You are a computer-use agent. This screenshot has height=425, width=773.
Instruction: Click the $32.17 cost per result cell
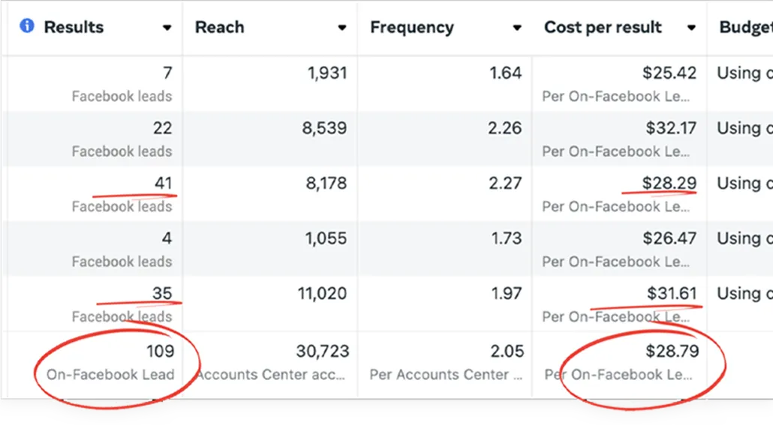[670, 128]
